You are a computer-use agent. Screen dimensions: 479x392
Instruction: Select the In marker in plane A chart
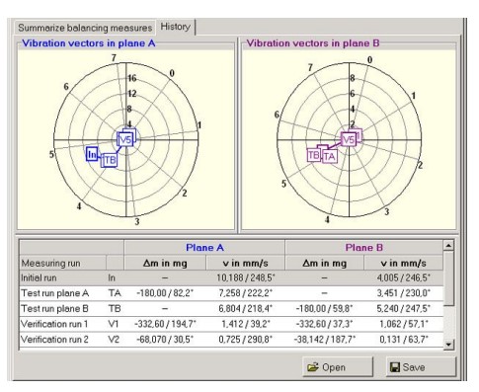[x=92, y=154]
